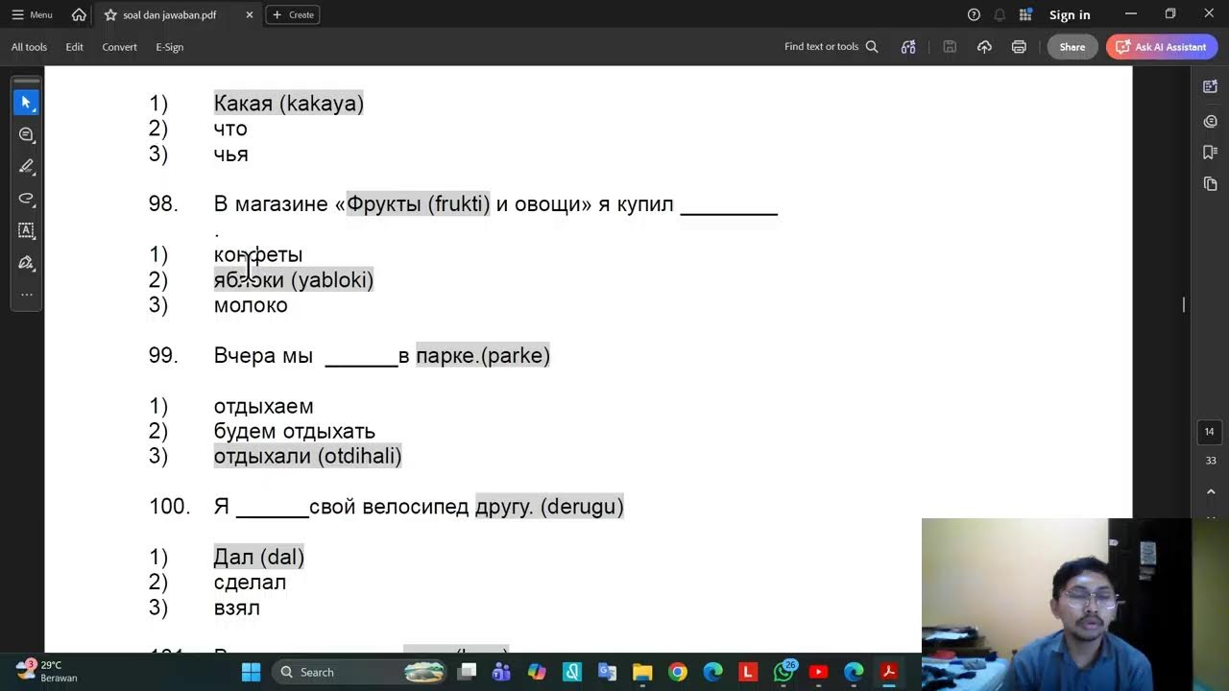Click highlighted text "Фрукты (frukti)"
The height and width of the screenshot is (691, 1229).
[x=419, y=203]
